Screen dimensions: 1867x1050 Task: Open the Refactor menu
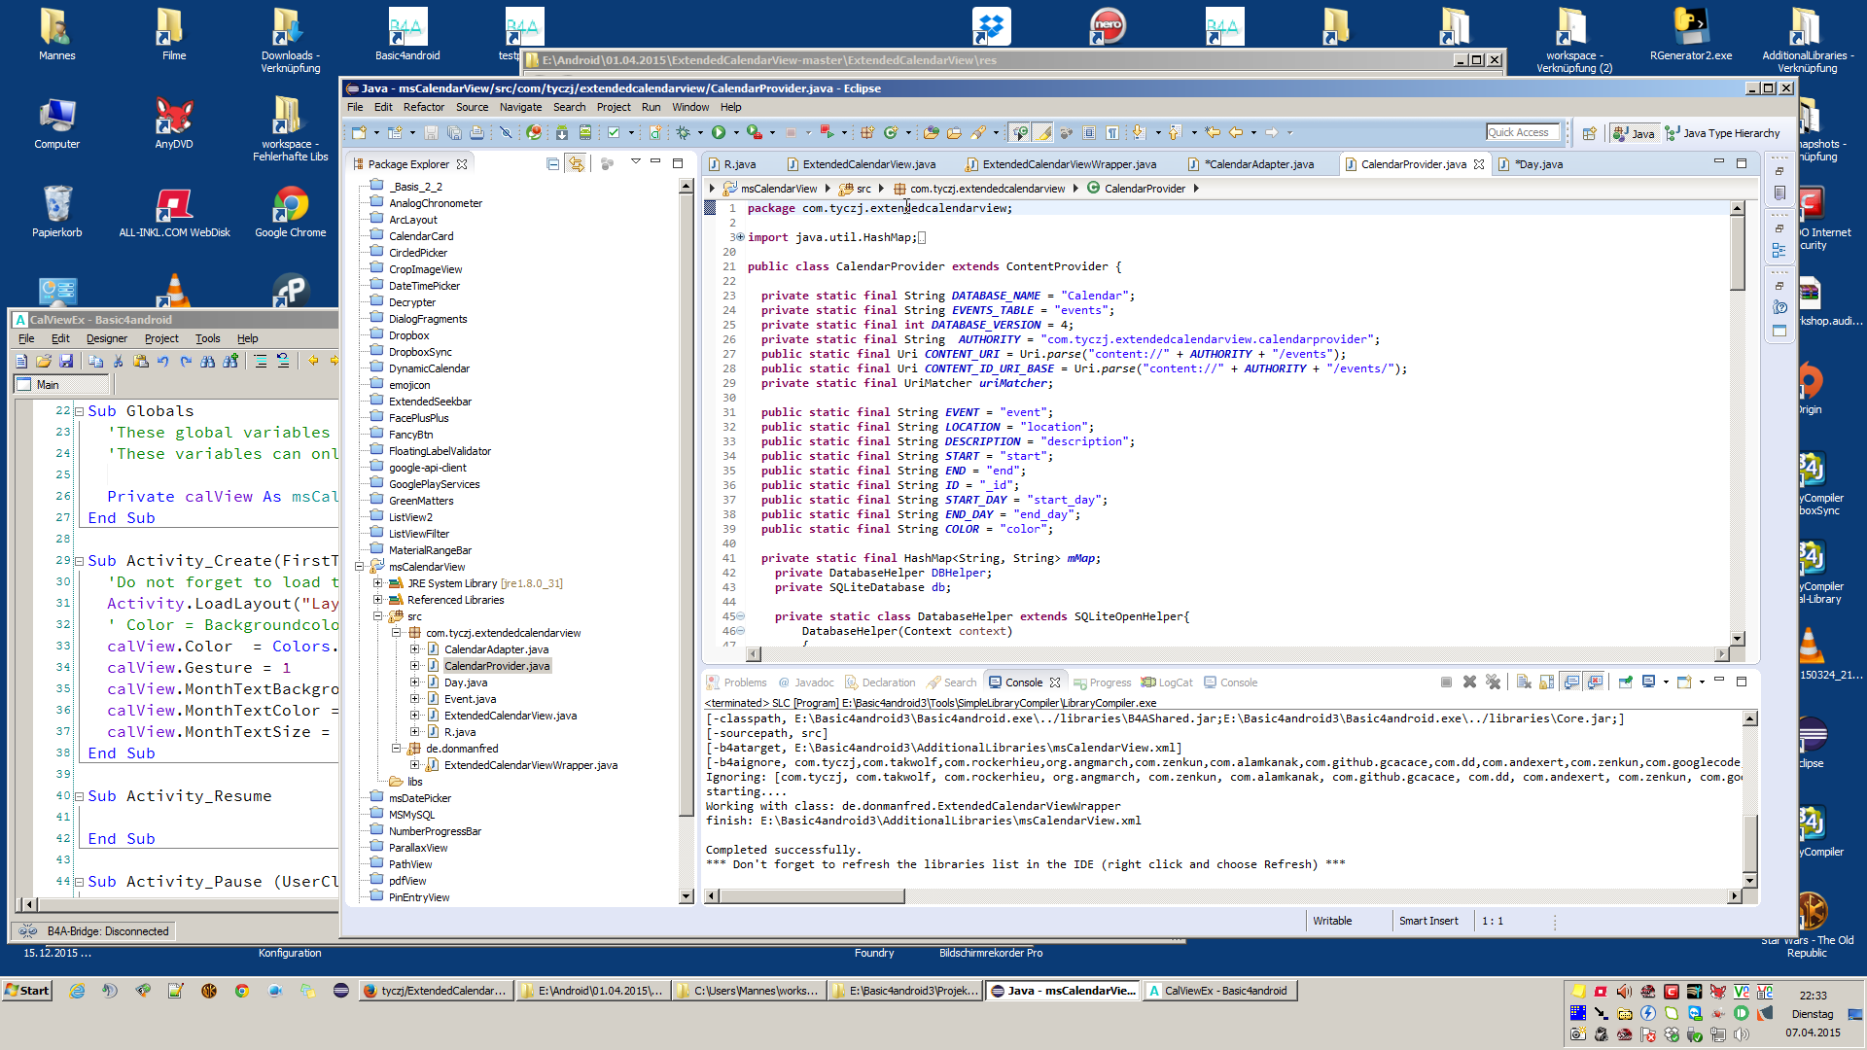tap(423, 107)
